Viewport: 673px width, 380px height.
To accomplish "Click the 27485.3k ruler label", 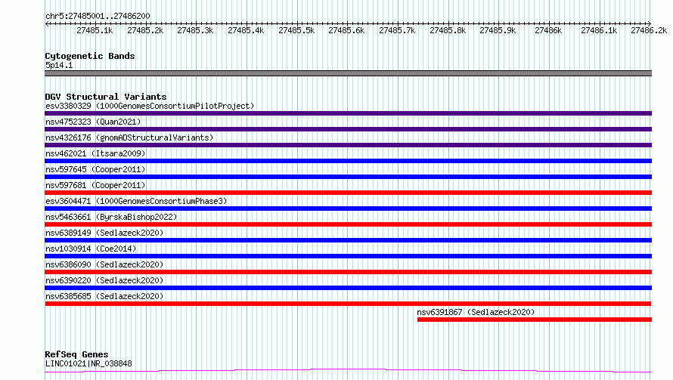I will point(195,30).
